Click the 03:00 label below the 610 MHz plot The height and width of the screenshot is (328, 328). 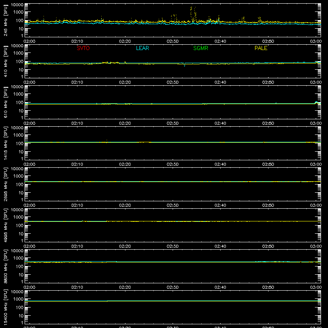(x=316, y=123)
